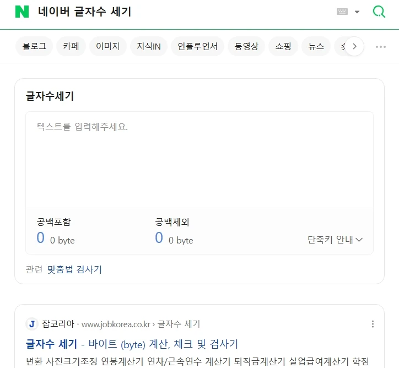Select the 이미지 tab
399x368 pixels.
(108, 46)
